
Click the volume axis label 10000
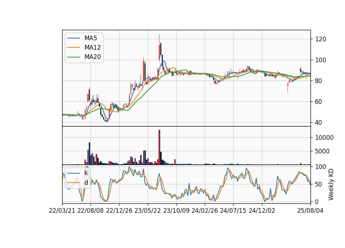click(324, 138)
